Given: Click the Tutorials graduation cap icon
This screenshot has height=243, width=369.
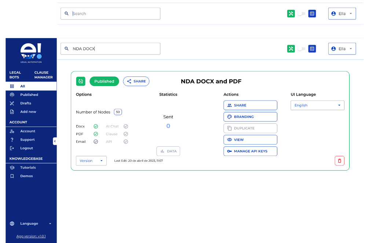Looking at the screenshot, I should [x=12, y=168].
